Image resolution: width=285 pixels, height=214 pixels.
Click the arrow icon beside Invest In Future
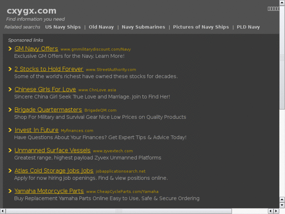pos(10,130)
